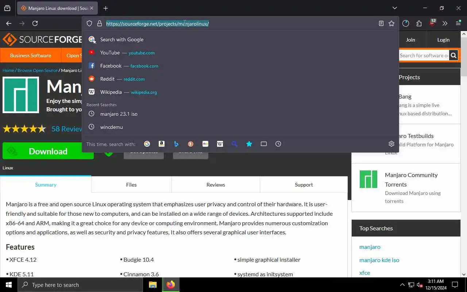Click the Firefox taskbar icon
This screenshot has height=292, width=467.
(x=170, y=285)
